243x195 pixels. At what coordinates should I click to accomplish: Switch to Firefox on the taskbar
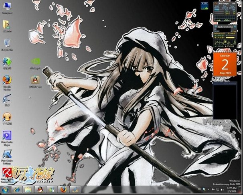point(63,190)
